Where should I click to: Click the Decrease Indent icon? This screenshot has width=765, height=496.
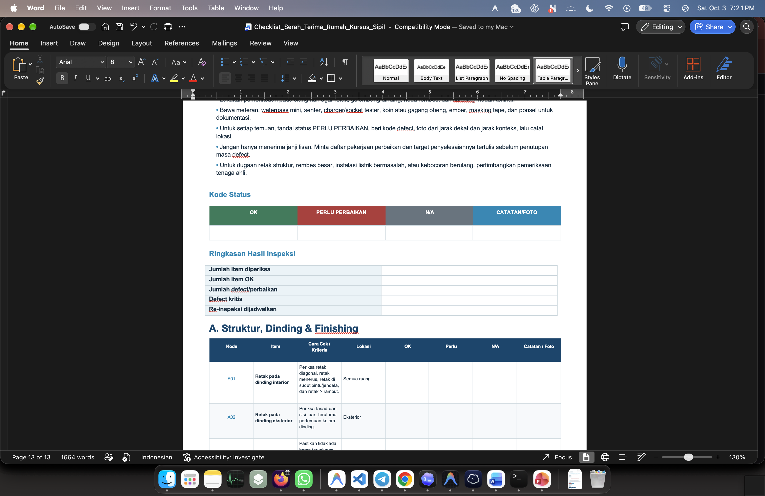[290, 62]
